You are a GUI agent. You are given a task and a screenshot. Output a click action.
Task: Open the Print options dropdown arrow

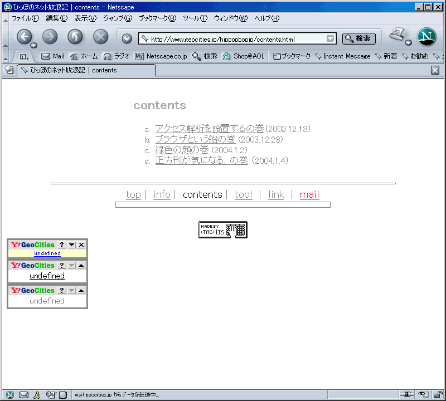408,43
